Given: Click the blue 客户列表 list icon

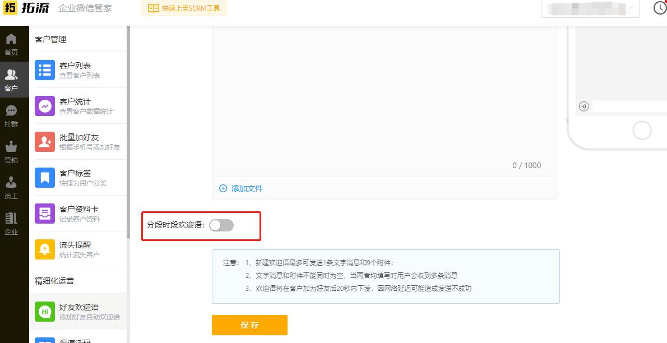Looking at the screenshot, I should (44, 69).
